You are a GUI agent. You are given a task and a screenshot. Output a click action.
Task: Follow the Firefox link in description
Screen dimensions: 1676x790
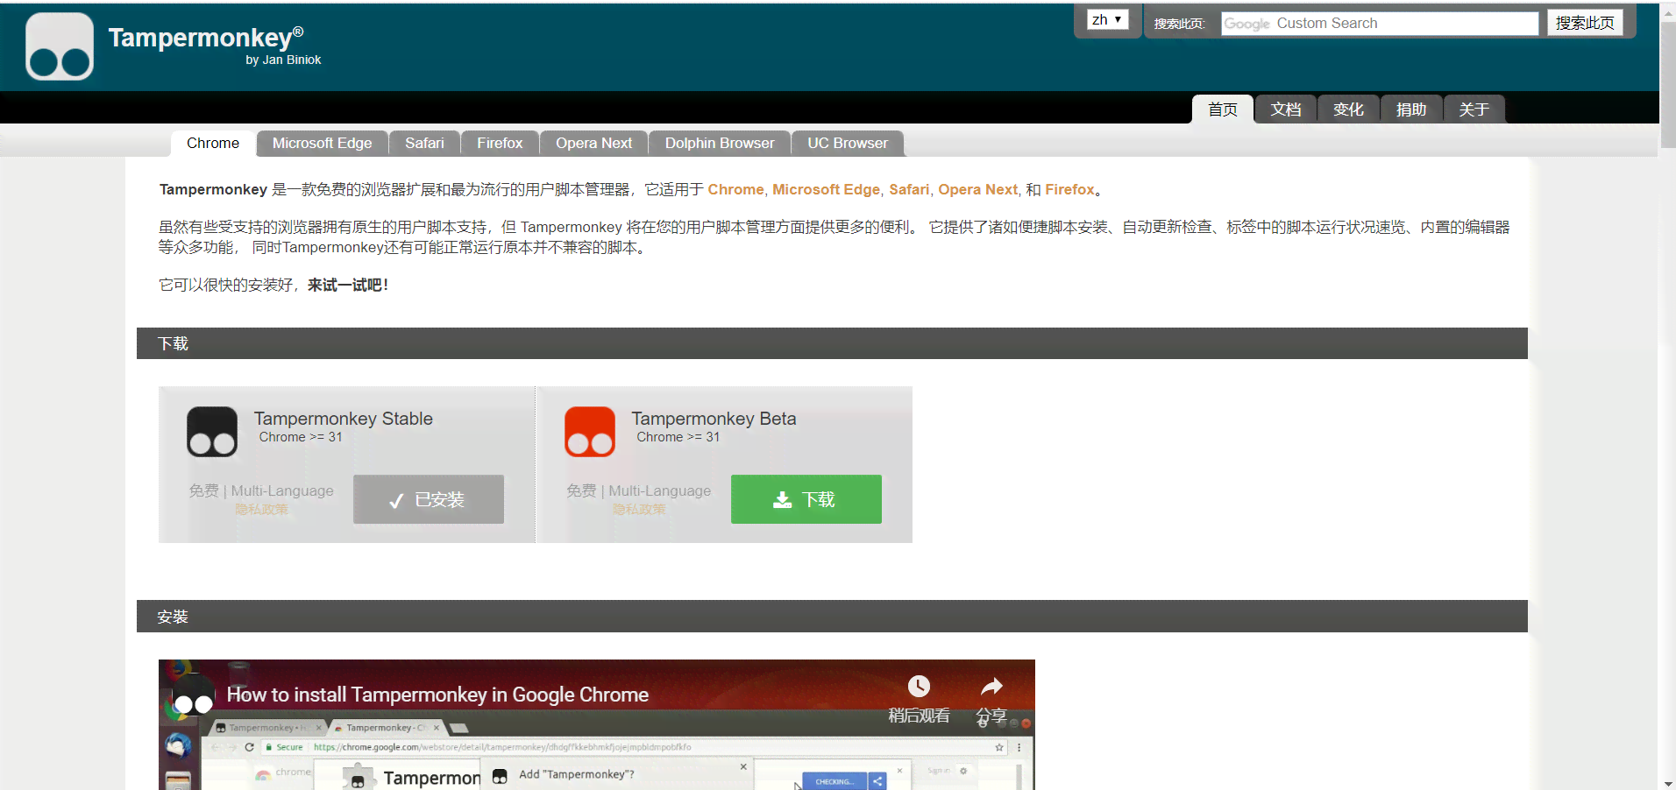[x=1069, y=189]
